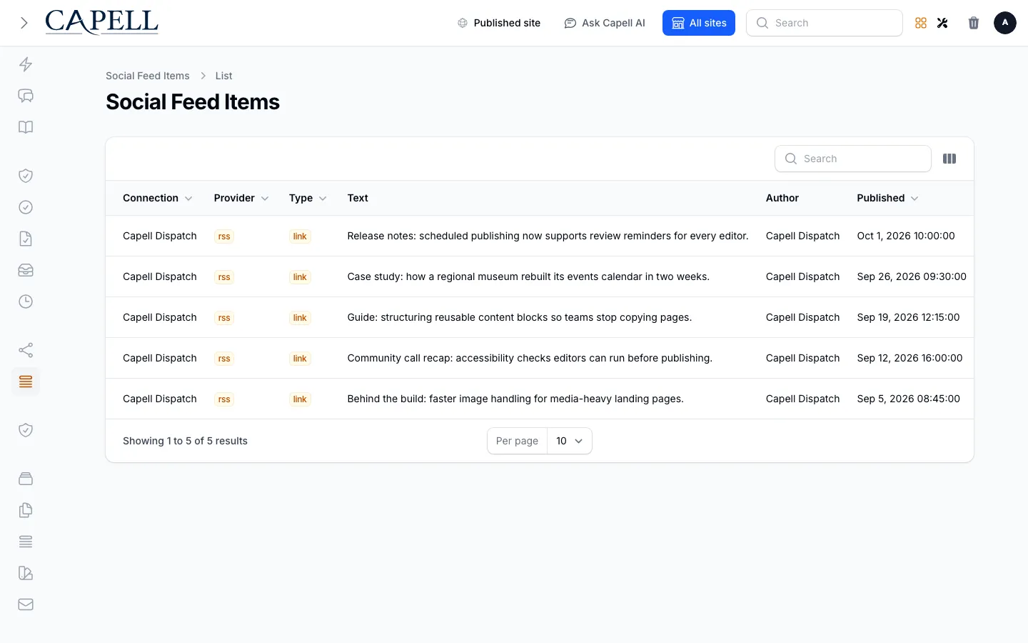Sort by Connection column
This screenshot has width=1028, height=643.
(157, 198)
